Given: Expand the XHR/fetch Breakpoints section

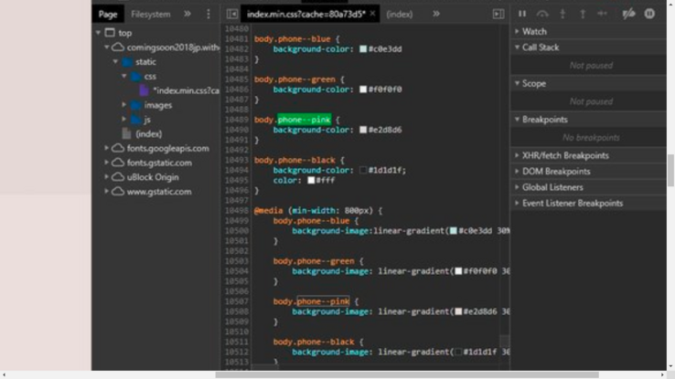Looking at the screenshot, I should click(564, 155).
